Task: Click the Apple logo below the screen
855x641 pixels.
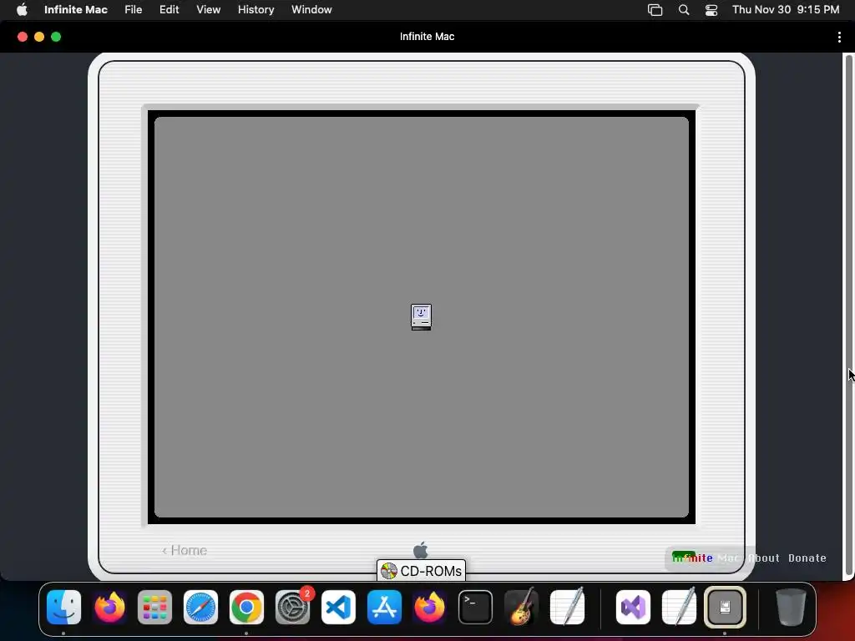Action: pyautogui.click(x=421, y=550)
